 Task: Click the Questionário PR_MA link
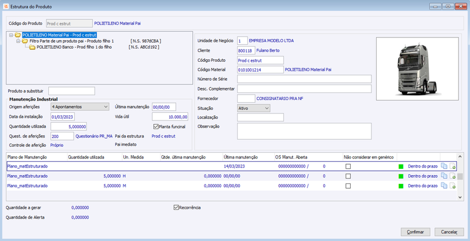[x=94, y=136]
